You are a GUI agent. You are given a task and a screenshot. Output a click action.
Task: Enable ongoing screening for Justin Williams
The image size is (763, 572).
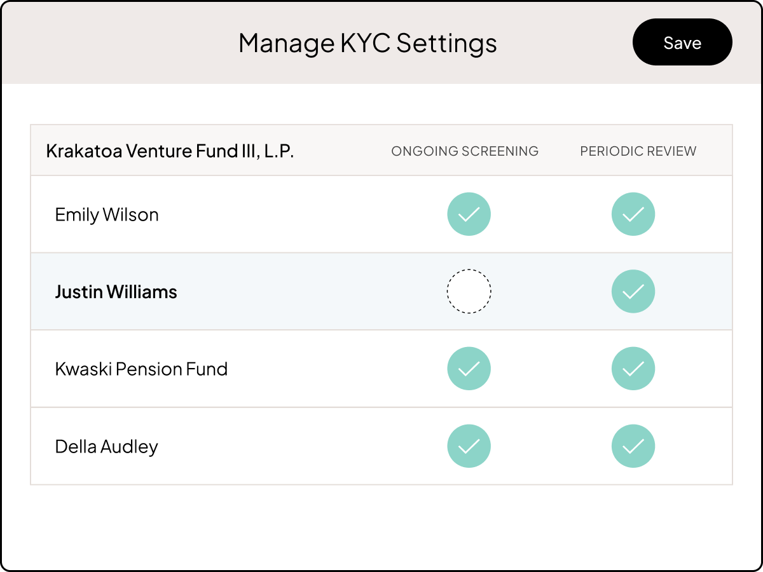tap(469, 291)
